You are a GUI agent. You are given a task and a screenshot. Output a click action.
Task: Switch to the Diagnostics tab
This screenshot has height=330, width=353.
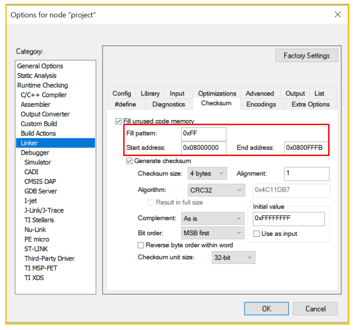point(169,104)
